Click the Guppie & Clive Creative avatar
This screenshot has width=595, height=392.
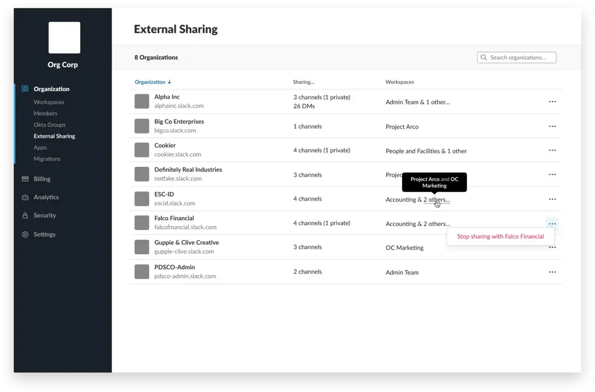click(x=142, y=247)
